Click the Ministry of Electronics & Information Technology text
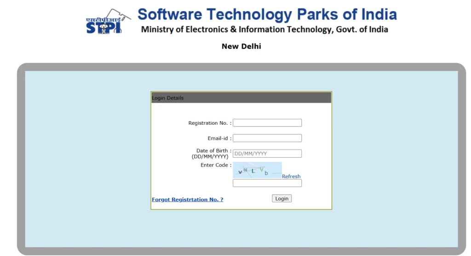The image size is (471, 256). coord(264,29)
